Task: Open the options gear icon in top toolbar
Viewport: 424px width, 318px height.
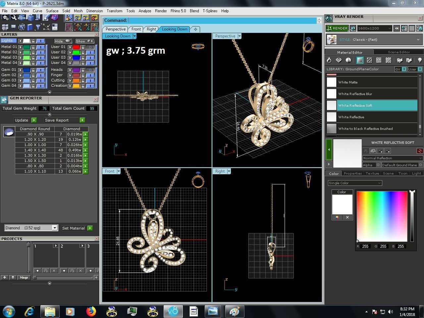Action: point(5,17)
